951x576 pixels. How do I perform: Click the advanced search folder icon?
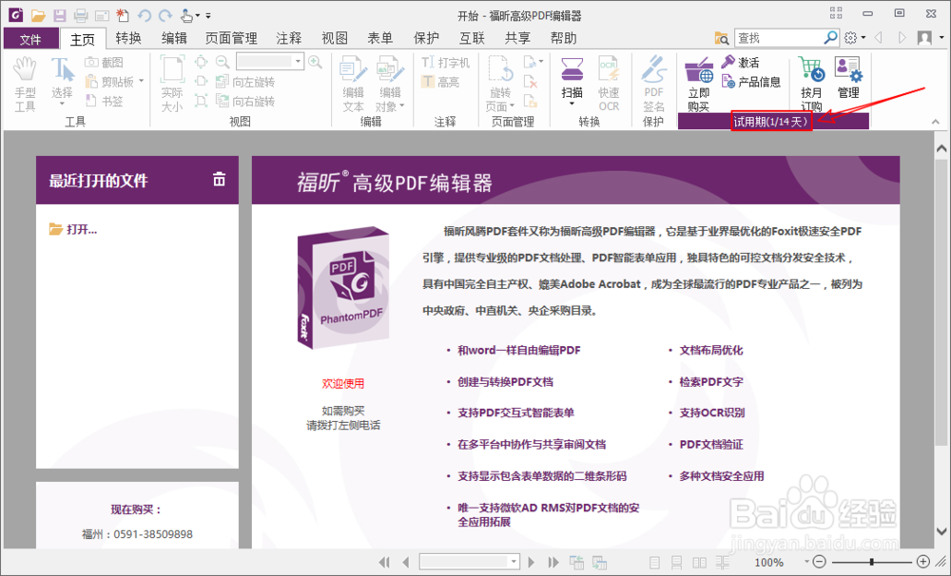(721, 38)
